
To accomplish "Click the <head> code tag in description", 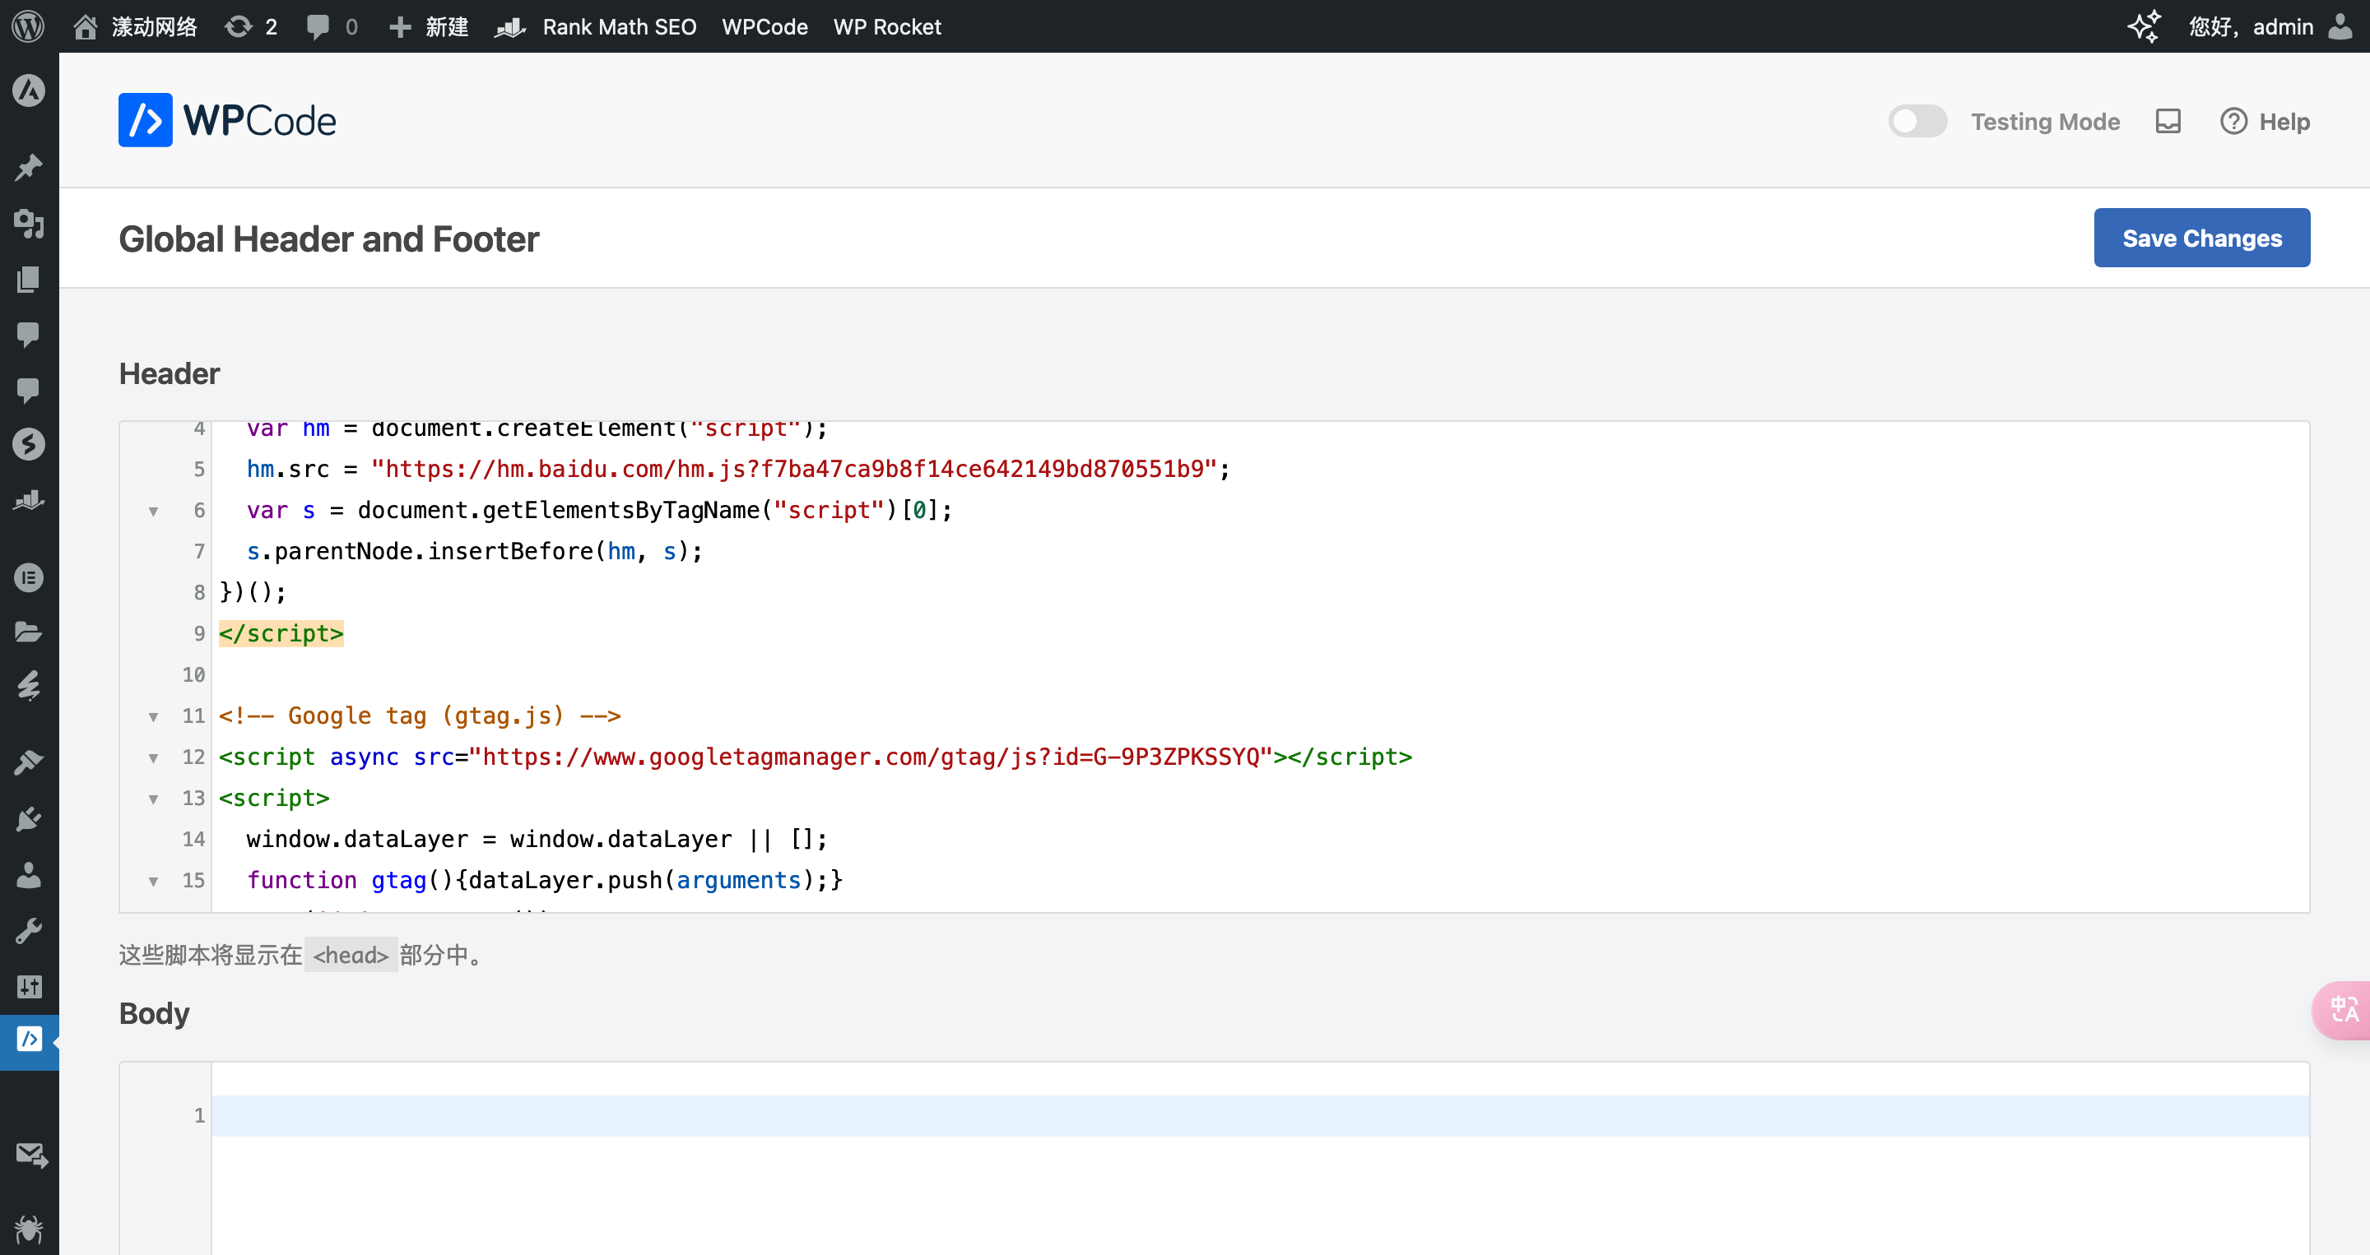I will tap(351, 956).
